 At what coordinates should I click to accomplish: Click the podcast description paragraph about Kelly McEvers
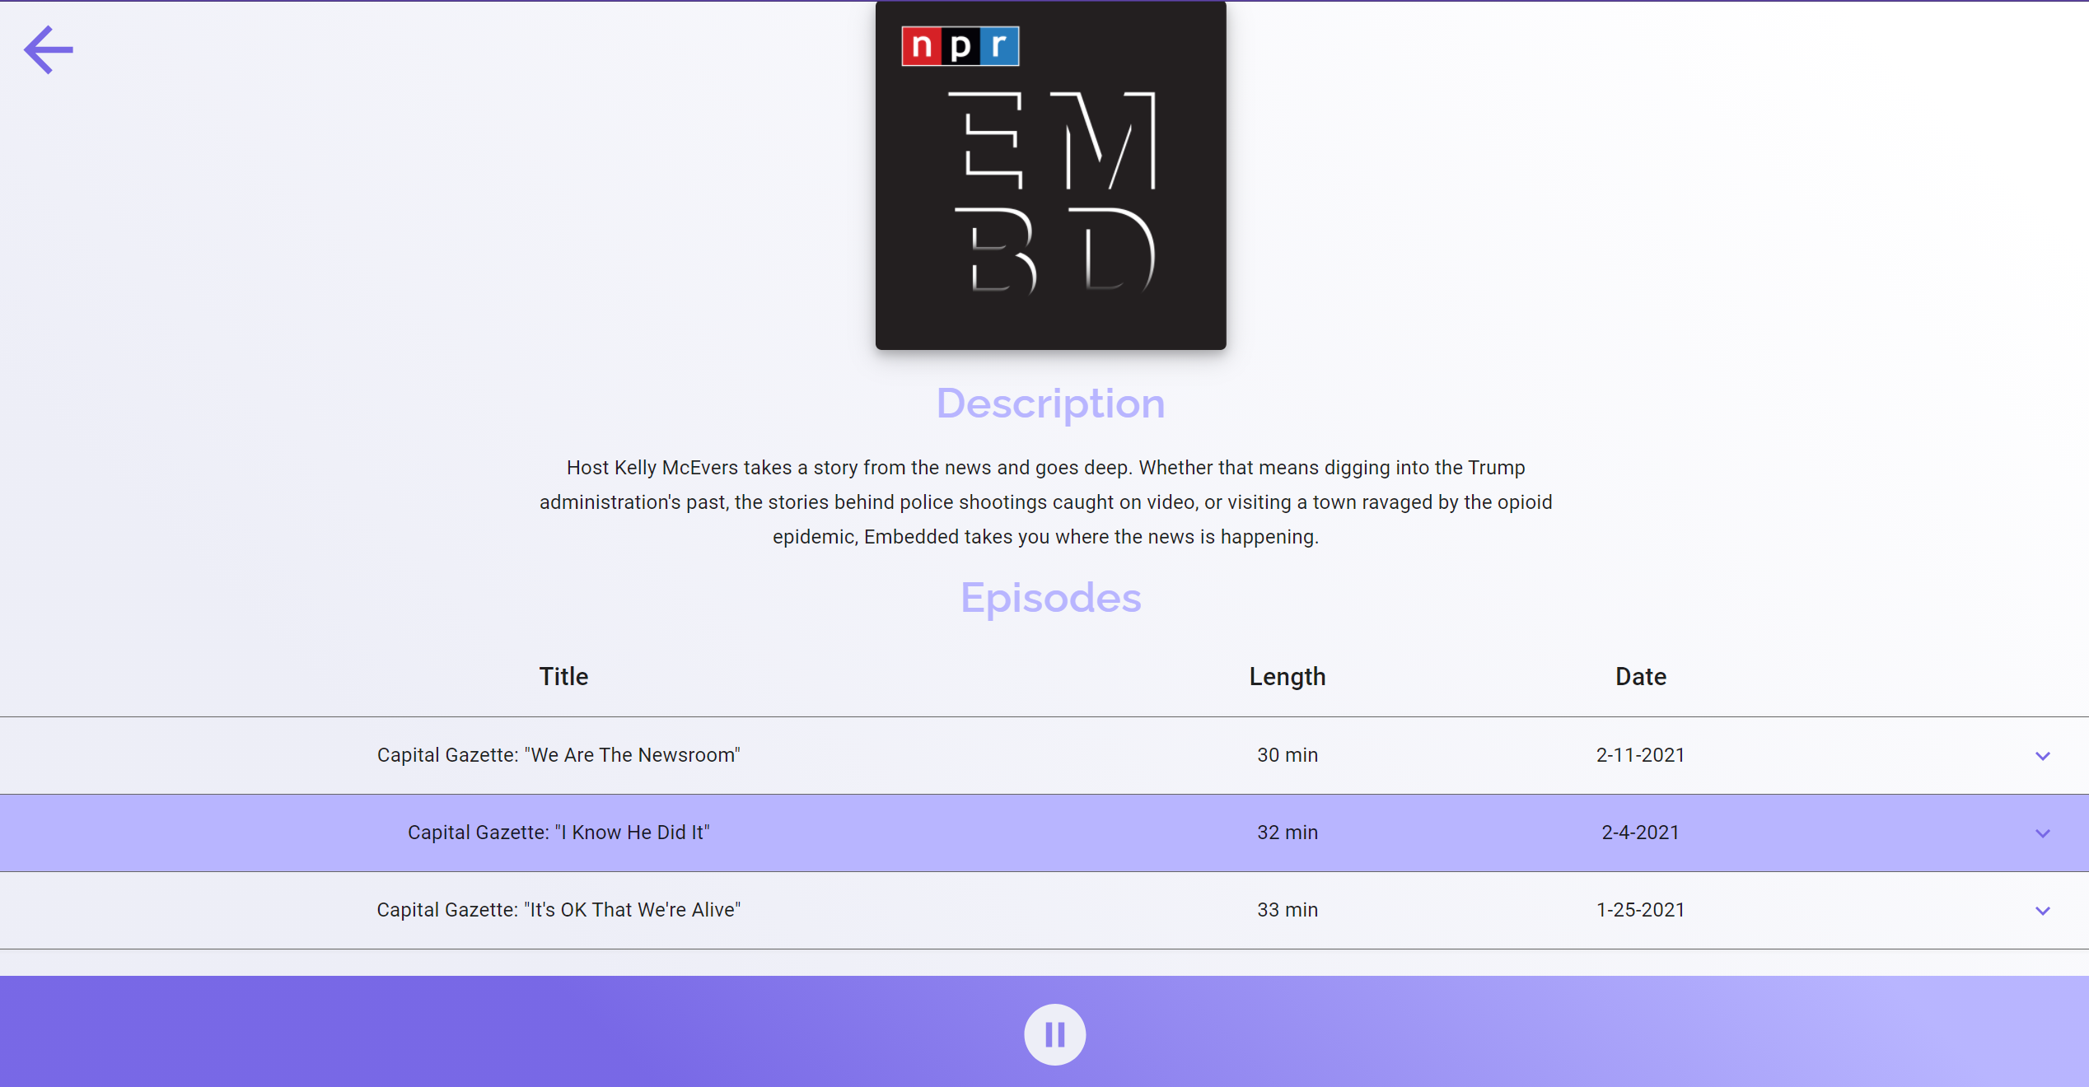coord(1045,502)
